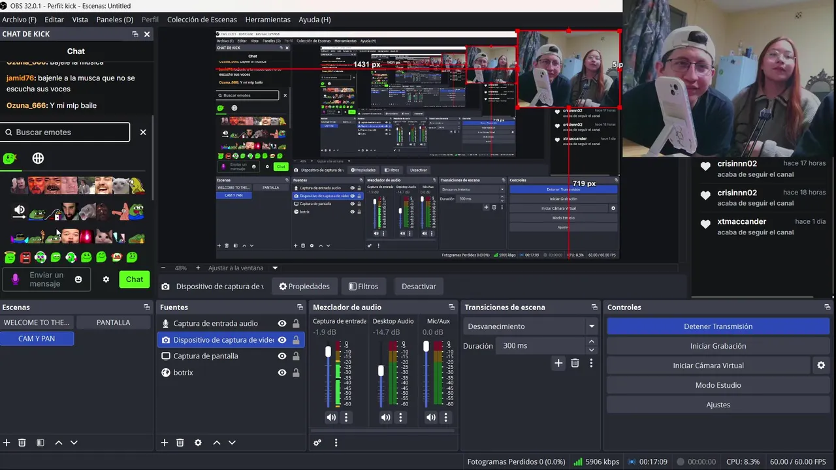Open Propiedades of selected source
Viewport: 836px width, 470px height.
point(304,286)
